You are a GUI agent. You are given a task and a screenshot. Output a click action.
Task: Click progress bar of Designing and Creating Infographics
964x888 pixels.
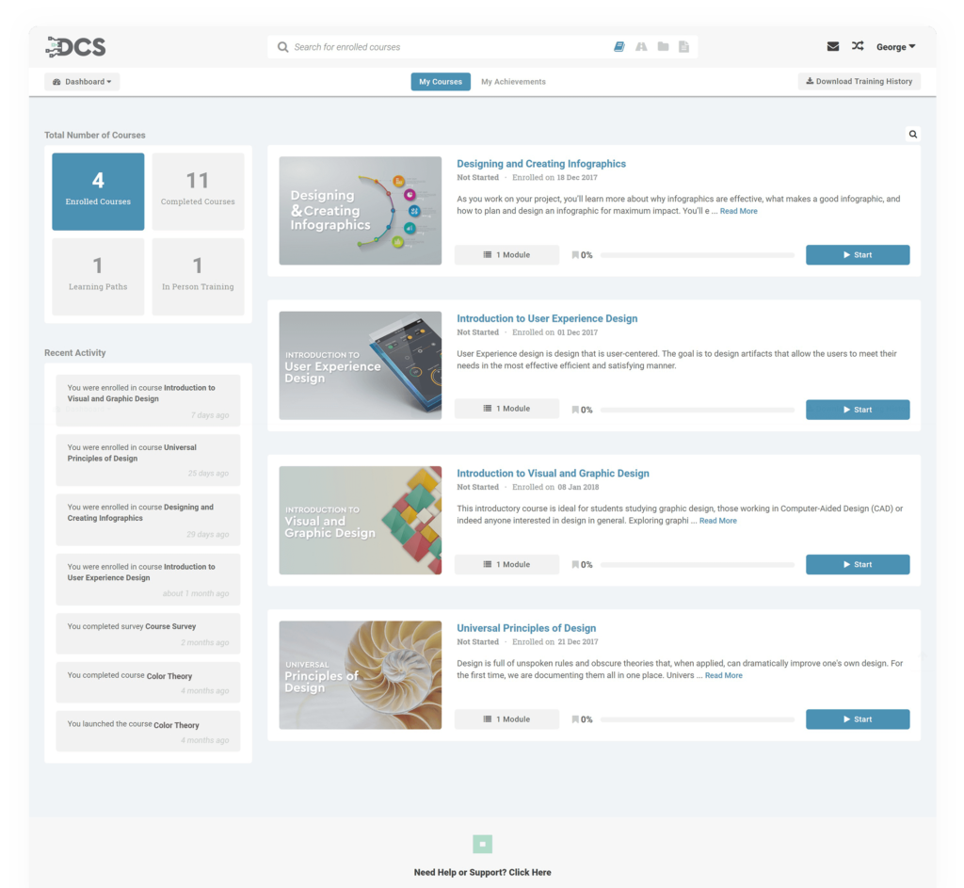pos(697,255)
